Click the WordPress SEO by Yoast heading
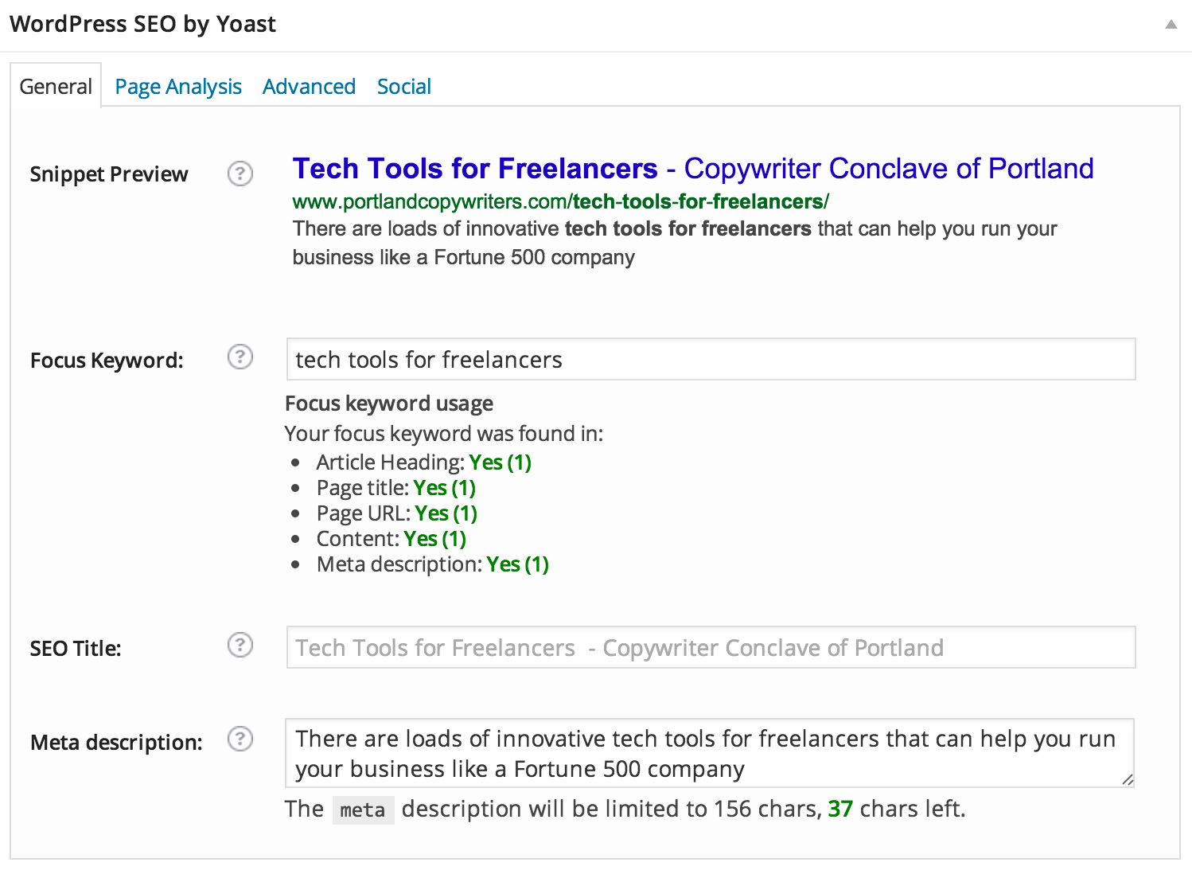 pyautogui.click(x=142, y=24)
